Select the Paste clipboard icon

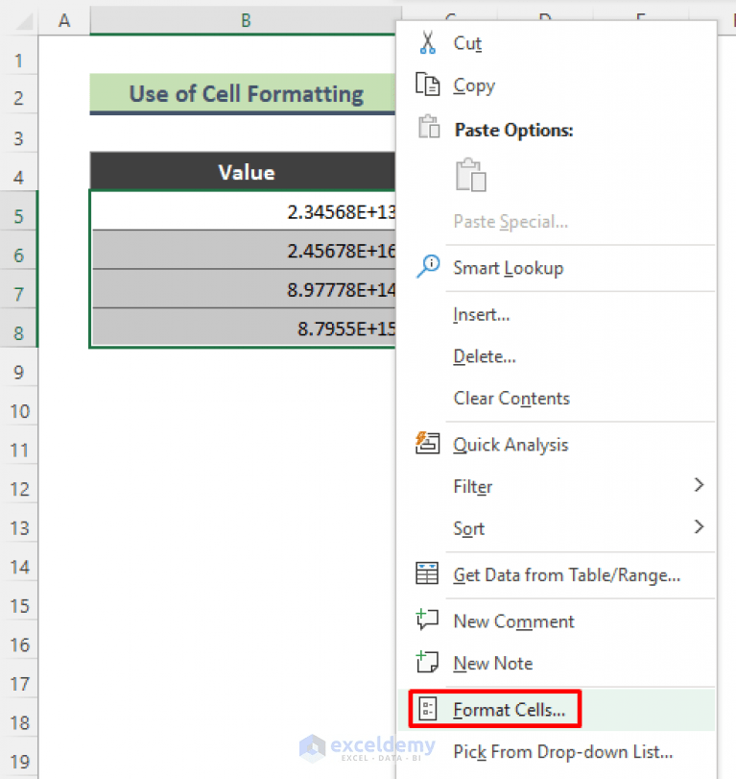tap(470, 175)
